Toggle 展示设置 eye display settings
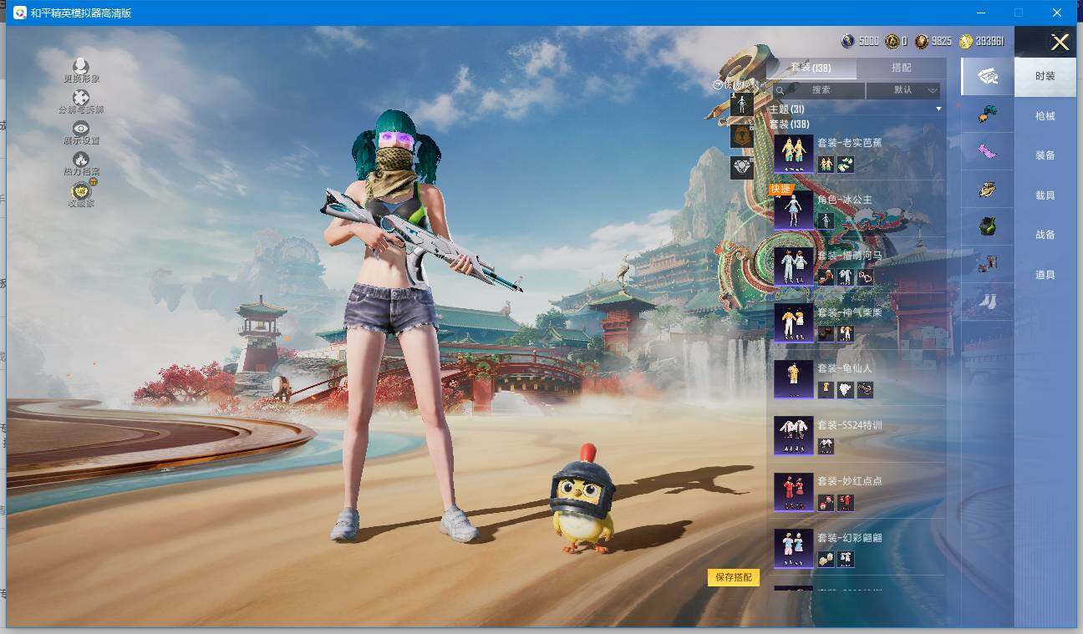This screenshot has width=1083, height=634. (x=81, y=129)
